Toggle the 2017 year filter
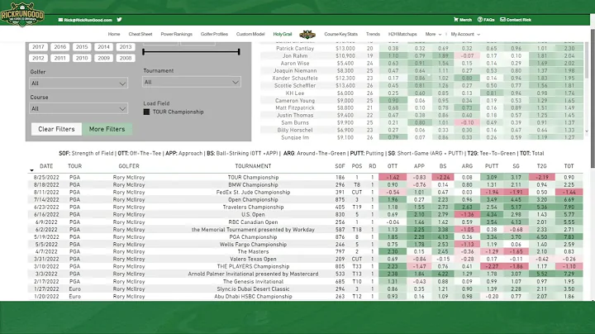The image size is (595, 334). (x=38, y=47)
